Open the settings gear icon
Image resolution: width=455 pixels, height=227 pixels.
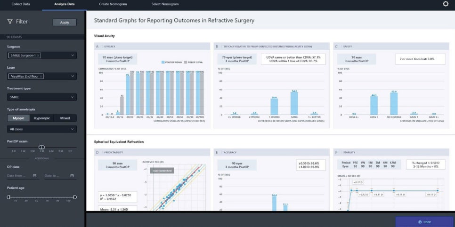click(446, 4)
